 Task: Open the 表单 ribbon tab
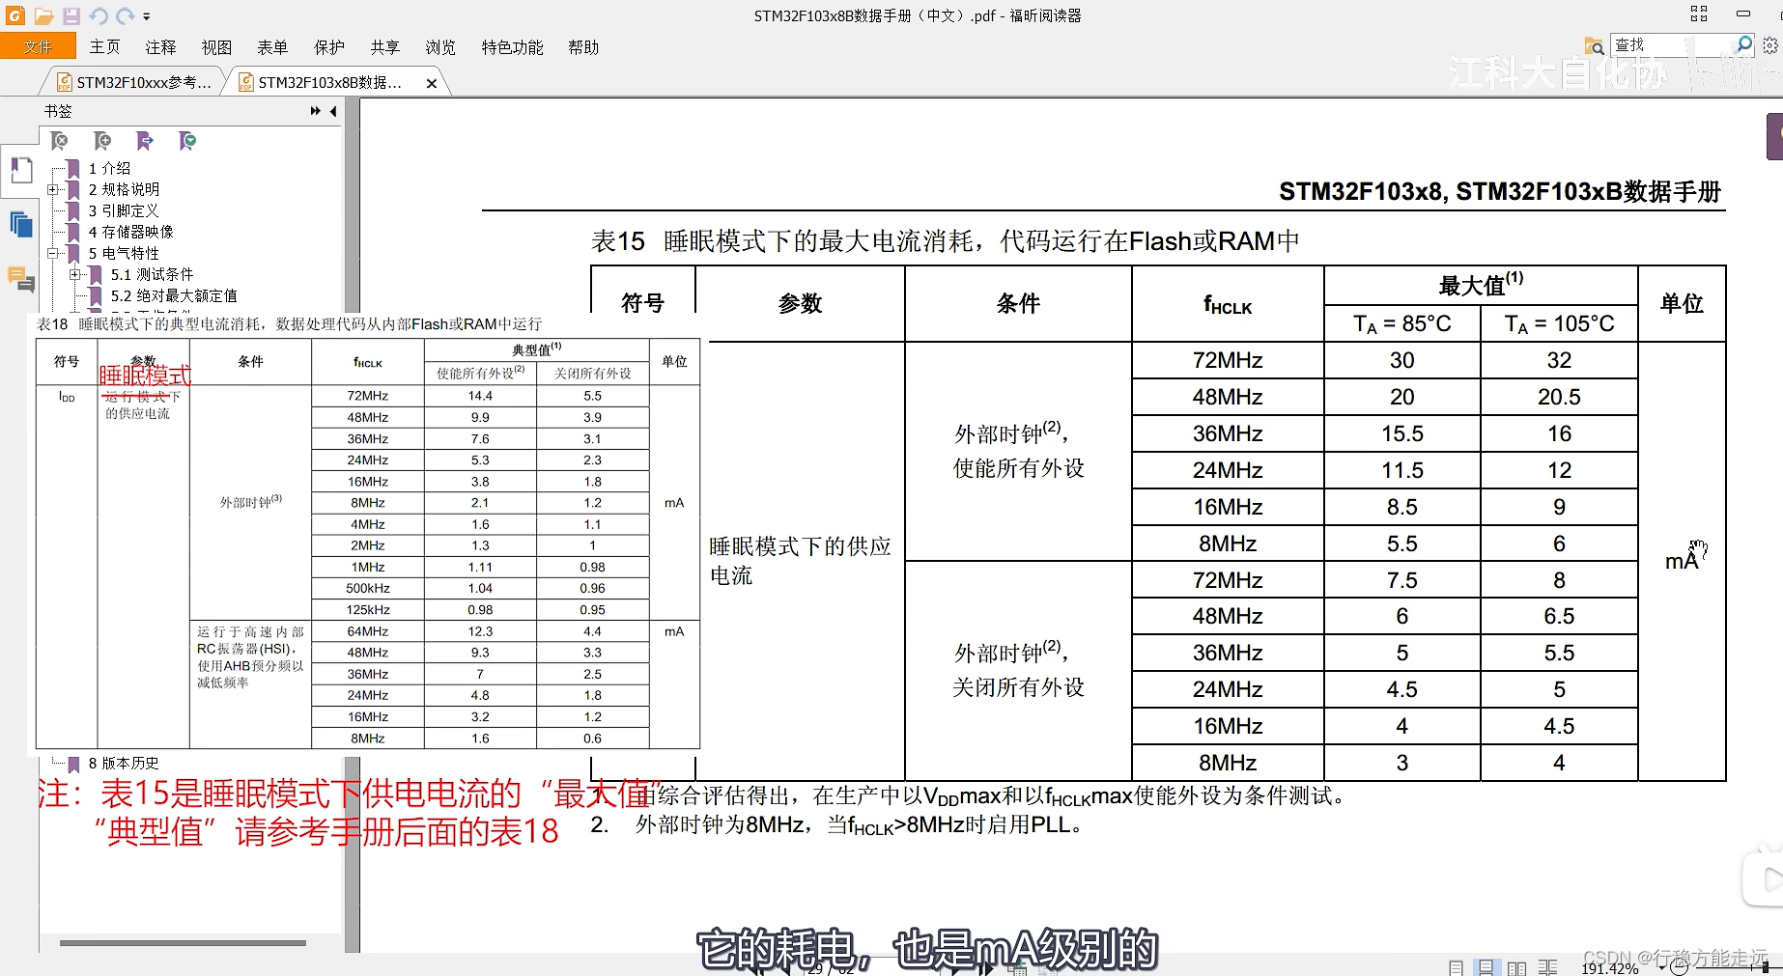(x=272, y=47)
